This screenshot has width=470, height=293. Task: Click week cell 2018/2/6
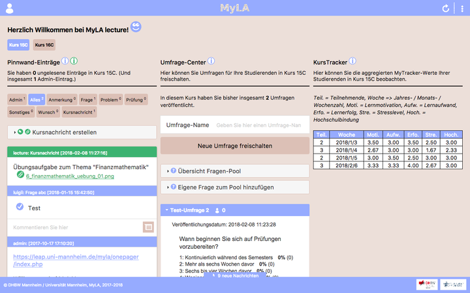(x=346, y=165)
